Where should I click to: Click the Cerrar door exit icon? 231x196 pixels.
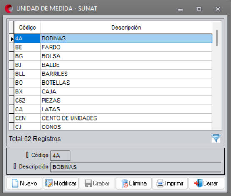tap(198, 183)
